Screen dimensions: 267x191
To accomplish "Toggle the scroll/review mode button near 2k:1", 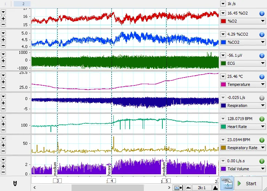I will [178, 188].
